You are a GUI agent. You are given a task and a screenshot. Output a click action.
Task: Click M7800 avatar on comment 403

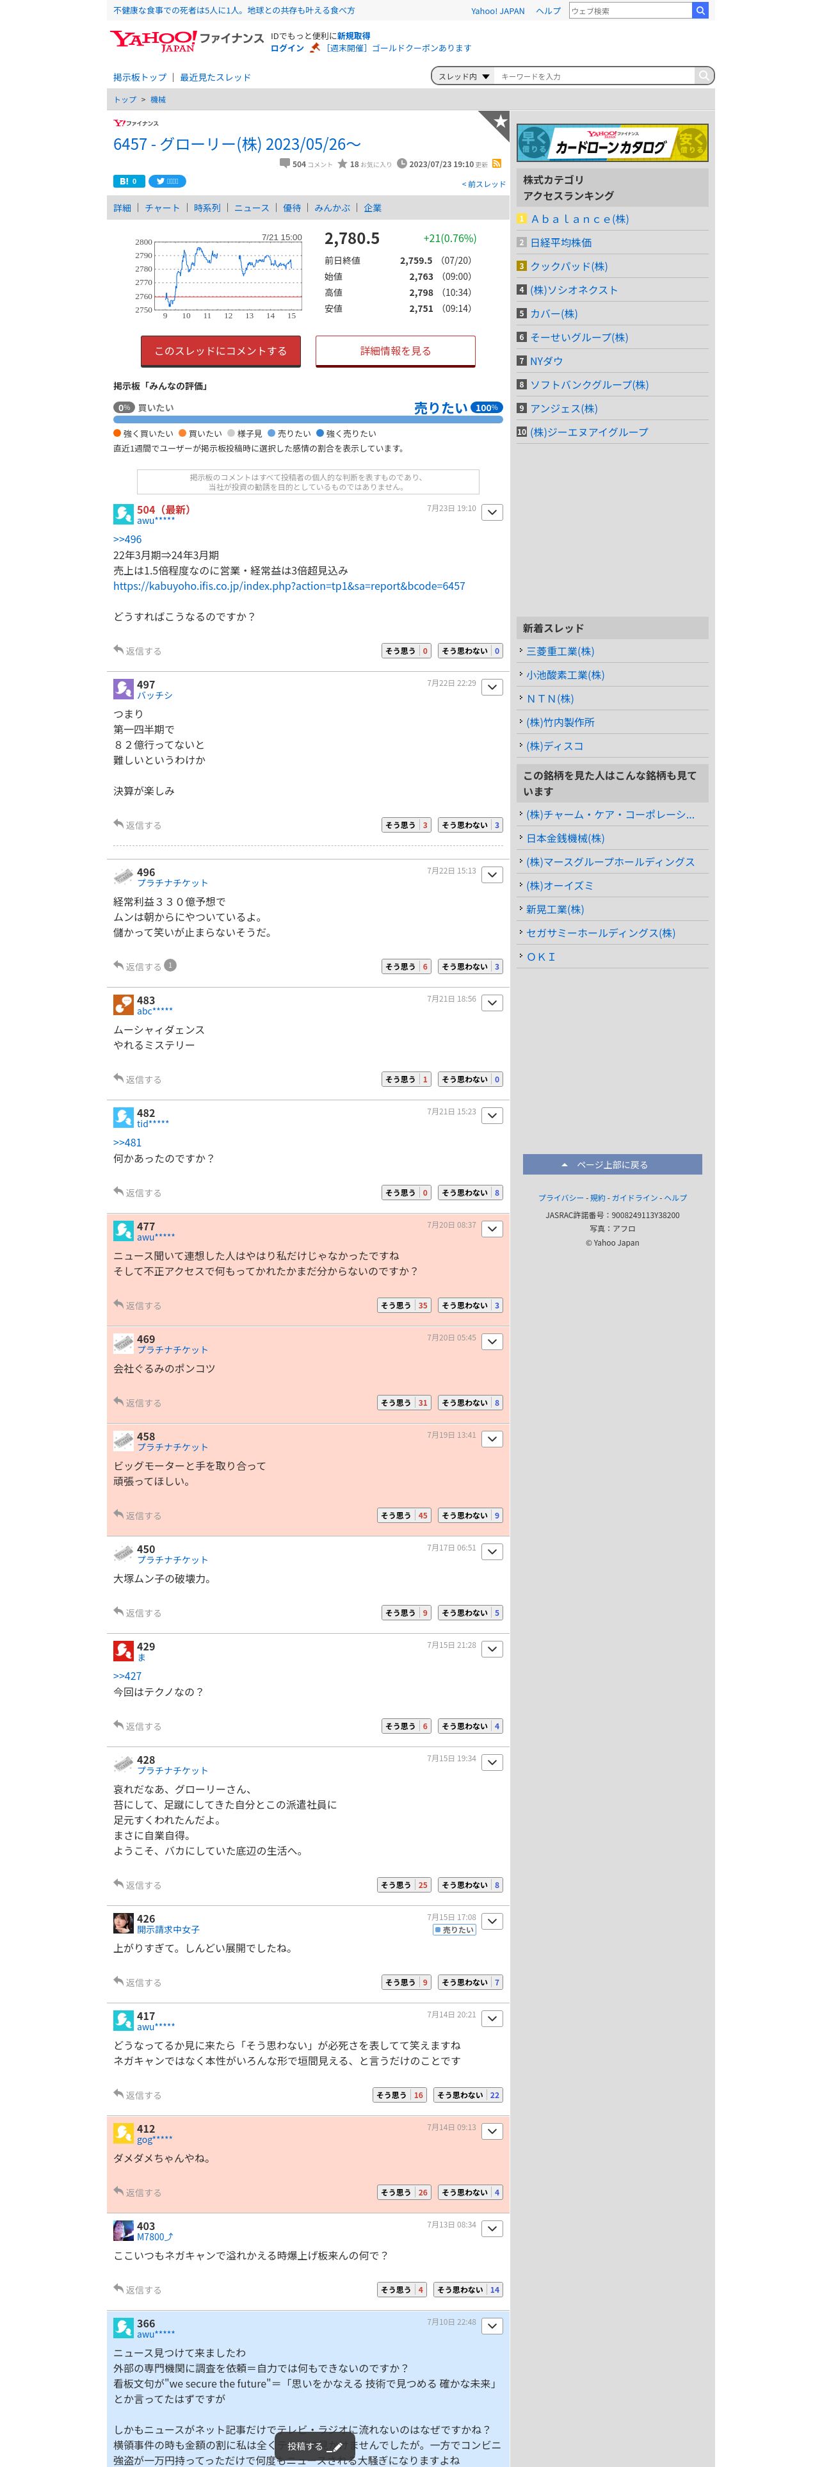point(124,2231)
